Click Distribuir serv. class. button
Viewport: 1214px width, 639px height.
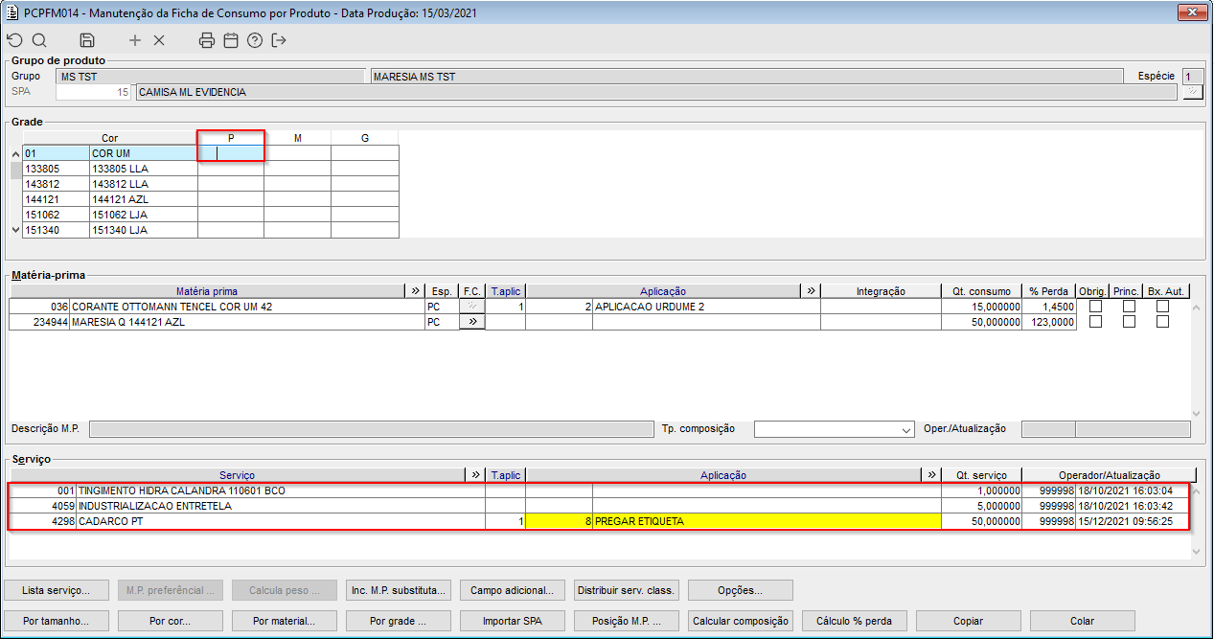(x=627, y=590)
